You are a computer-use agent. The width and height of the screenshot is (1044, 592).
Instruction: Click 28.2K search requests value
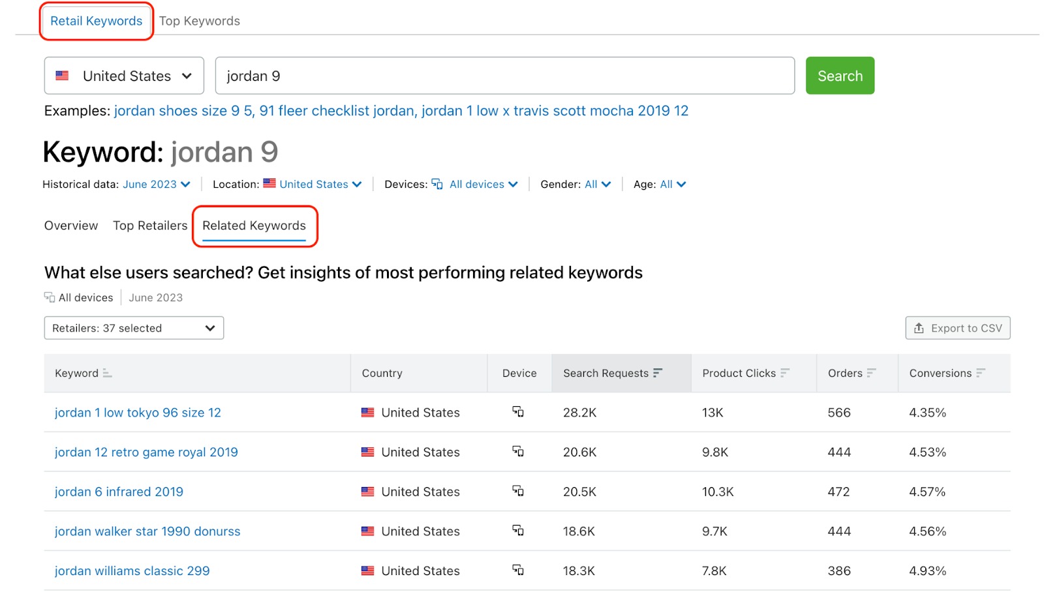point(580,413)
